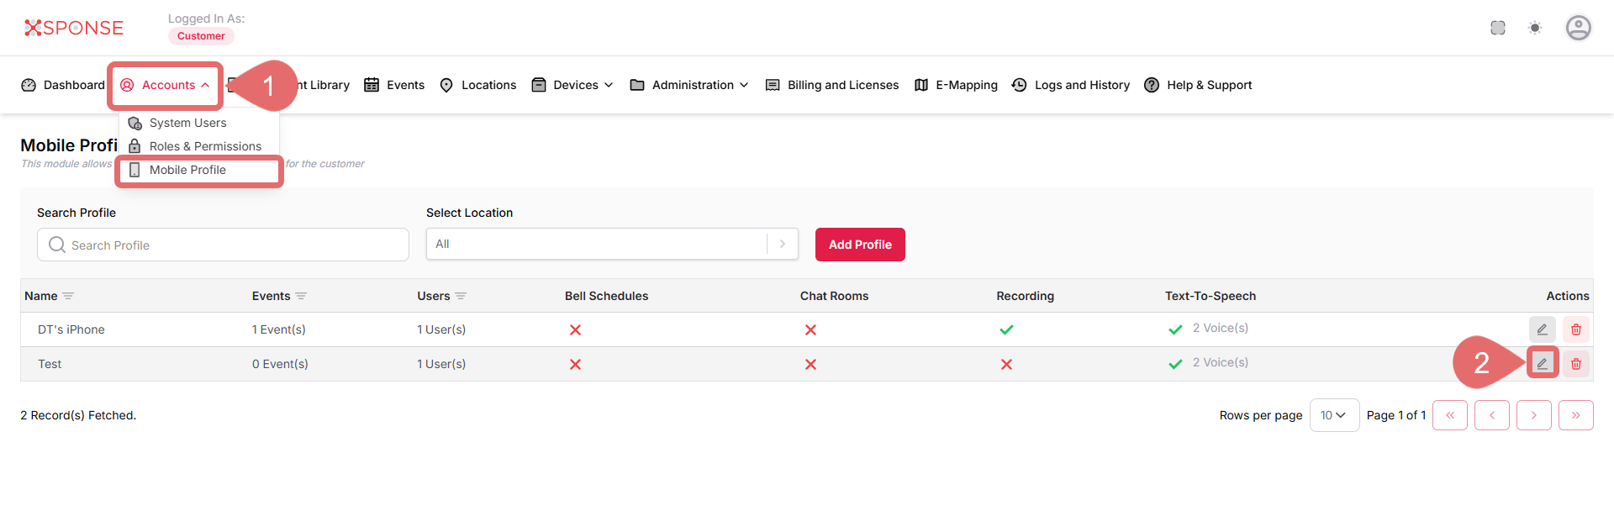Sort by Name column filter icon
The height and width of the screenshot is (532, 1614).
click(x=68, y=296)
